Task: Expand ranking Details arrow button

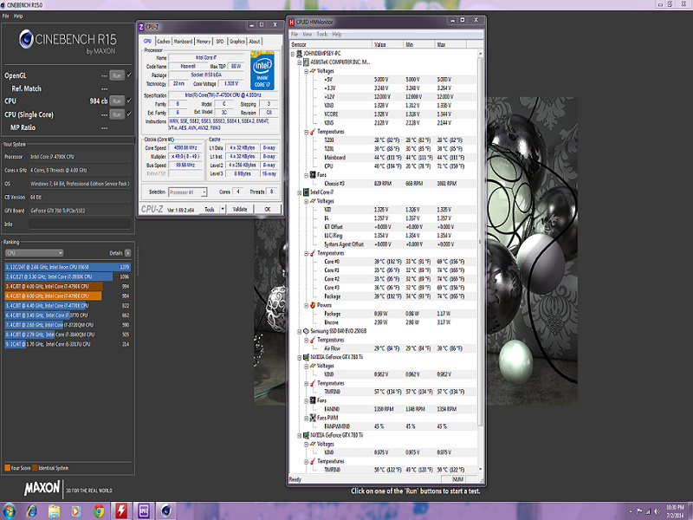Action: (x=127, y=253)
